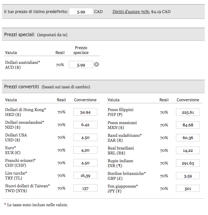Edit the Euro conversion price field
This screenshot has width=208, height=215.
pos(85,150)
